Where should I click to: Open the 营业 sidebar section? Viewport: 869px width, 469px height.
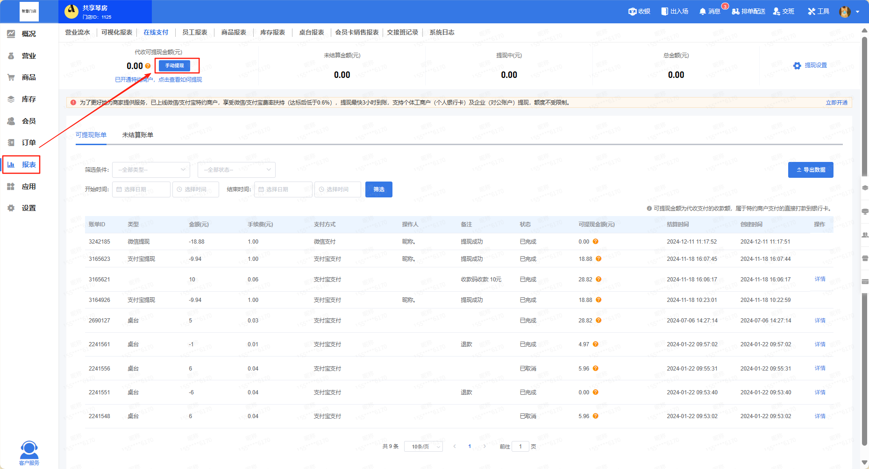(x=22, y=56)
